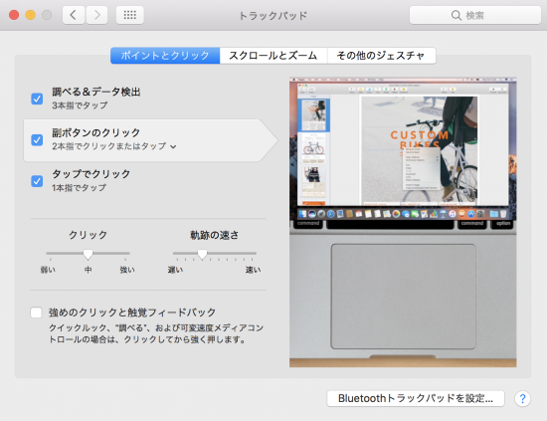Image resolution: width=547 pixels, height=421 pixels.
Task: Click the 検索 search field
Action: (475, 15)
